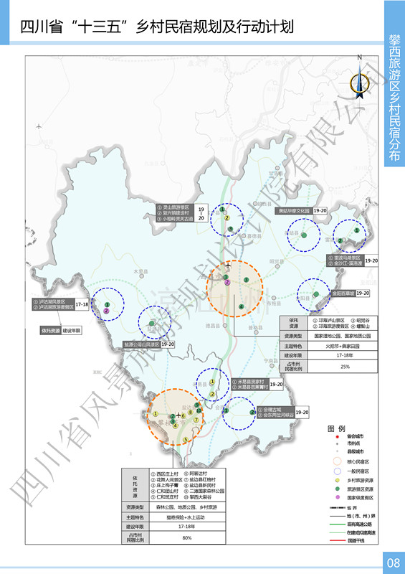Click the 美姑毕摩文化园 label
The image size is (405, 574).
pos(293,211)
